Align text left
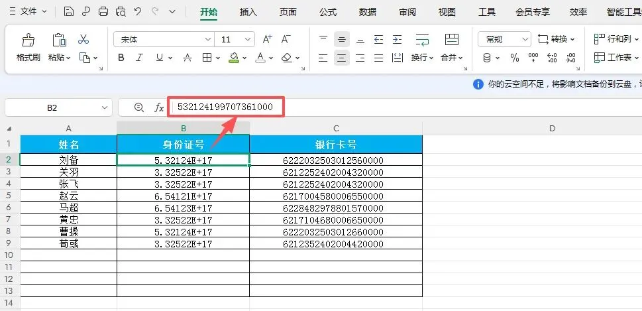The height and width of the screenshot is (311, 642). point(323,58)
